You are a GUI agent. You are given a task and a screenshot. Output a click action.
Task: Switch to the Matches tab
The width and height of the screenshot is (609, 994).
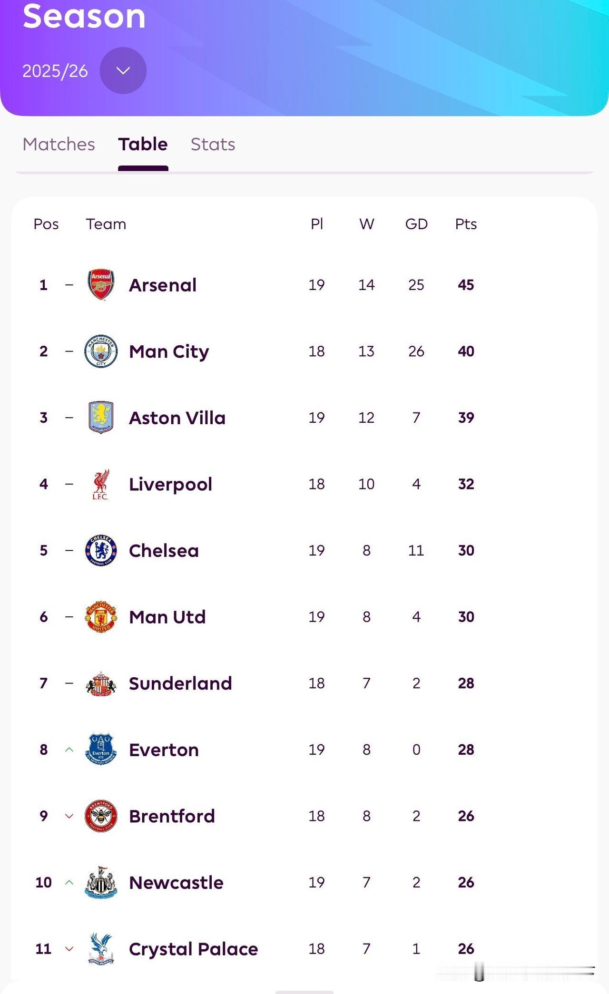(x=59, y=144)
